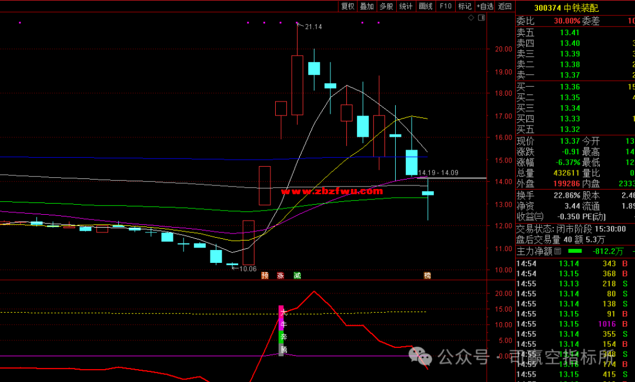Click the 总量 432611 value
635x382 pixels.
click(567, 173)
